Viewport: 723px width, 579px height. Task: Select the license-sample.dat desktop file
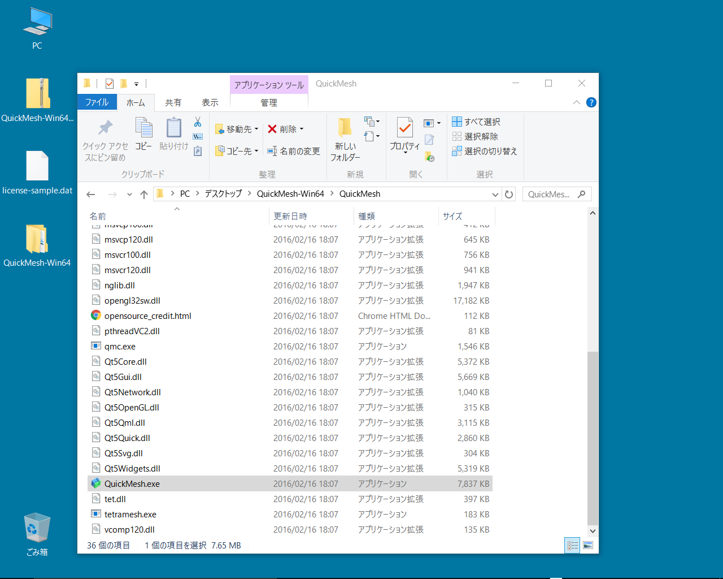click(x=37, y=173)
